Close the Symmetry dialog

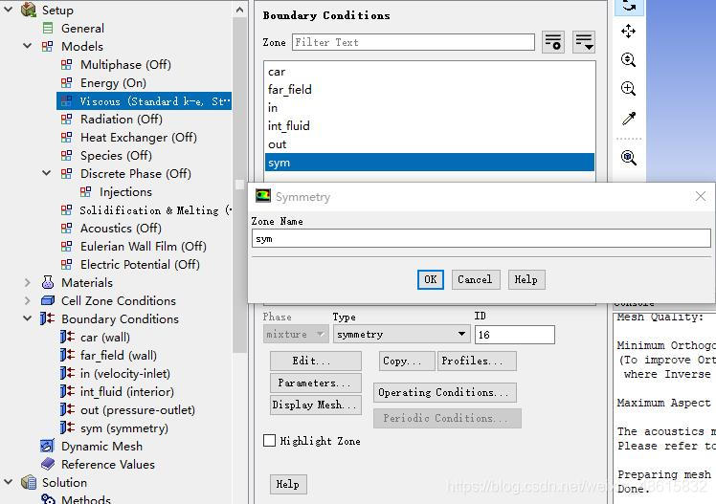(701, 197)
